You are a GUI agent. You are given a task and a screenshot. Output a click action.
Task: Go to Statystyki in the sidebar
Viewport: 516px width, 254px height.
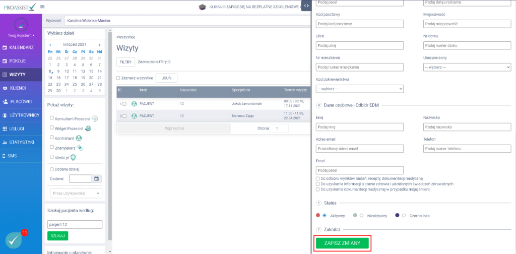tap(21, 143)
